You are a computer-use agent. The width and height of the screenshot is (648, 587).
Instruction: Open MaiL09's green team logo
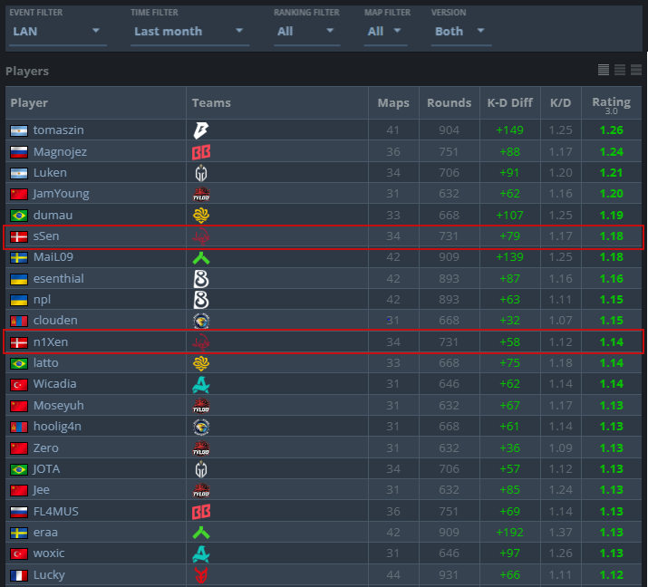[x=201, y=258]
